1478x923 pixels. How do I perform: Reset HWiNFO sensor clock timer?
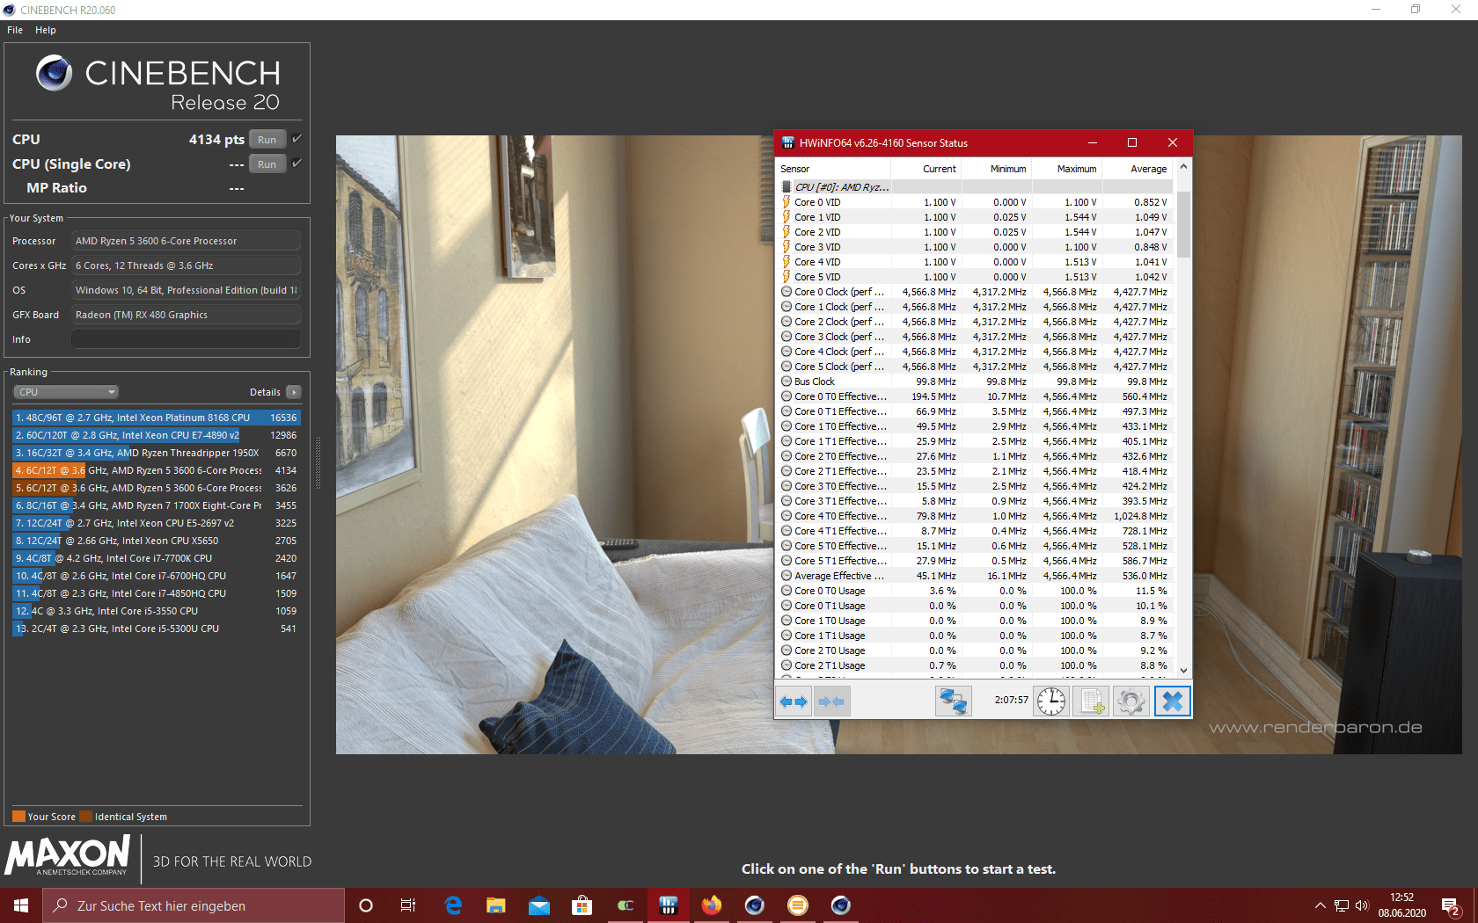point(1051,701)
